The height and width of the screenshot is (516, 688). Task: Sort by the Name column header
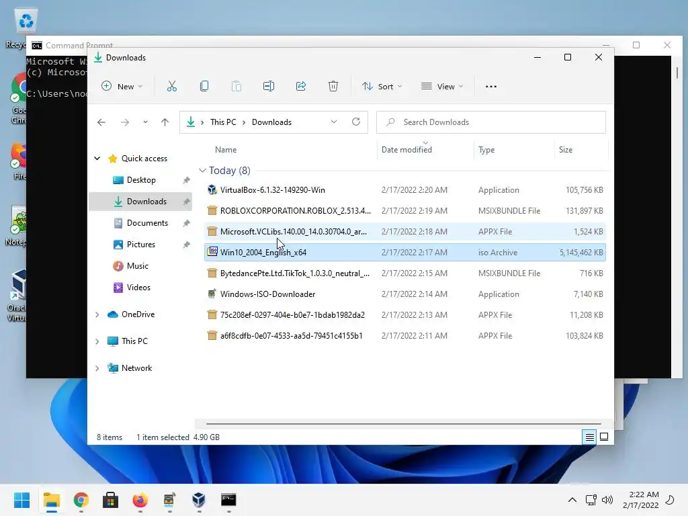click(226, 150)
